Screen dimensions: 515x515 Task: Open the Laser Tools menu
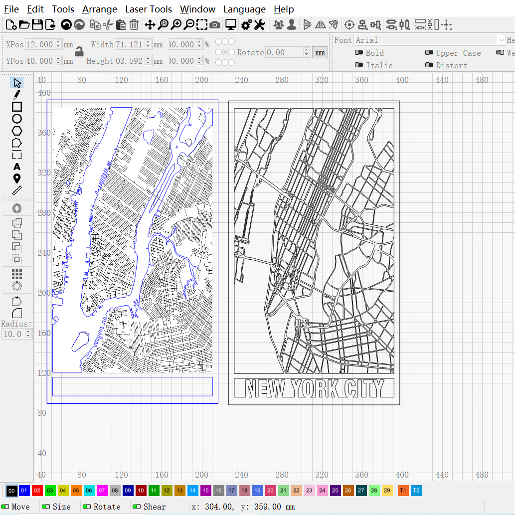(x=148, y=9)
